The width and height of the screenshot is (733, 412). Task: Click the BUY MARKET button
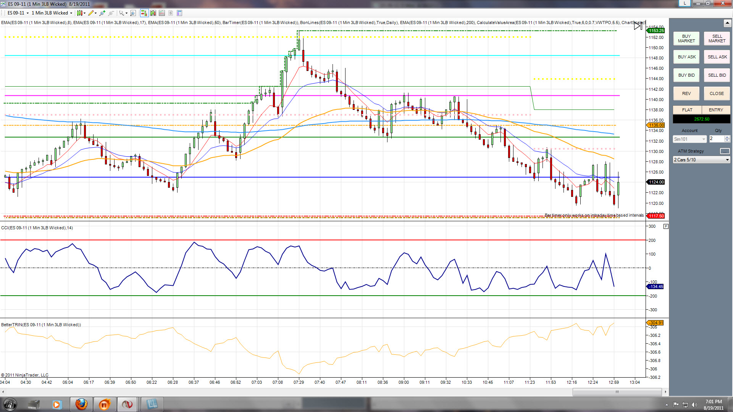pos(686,39)
